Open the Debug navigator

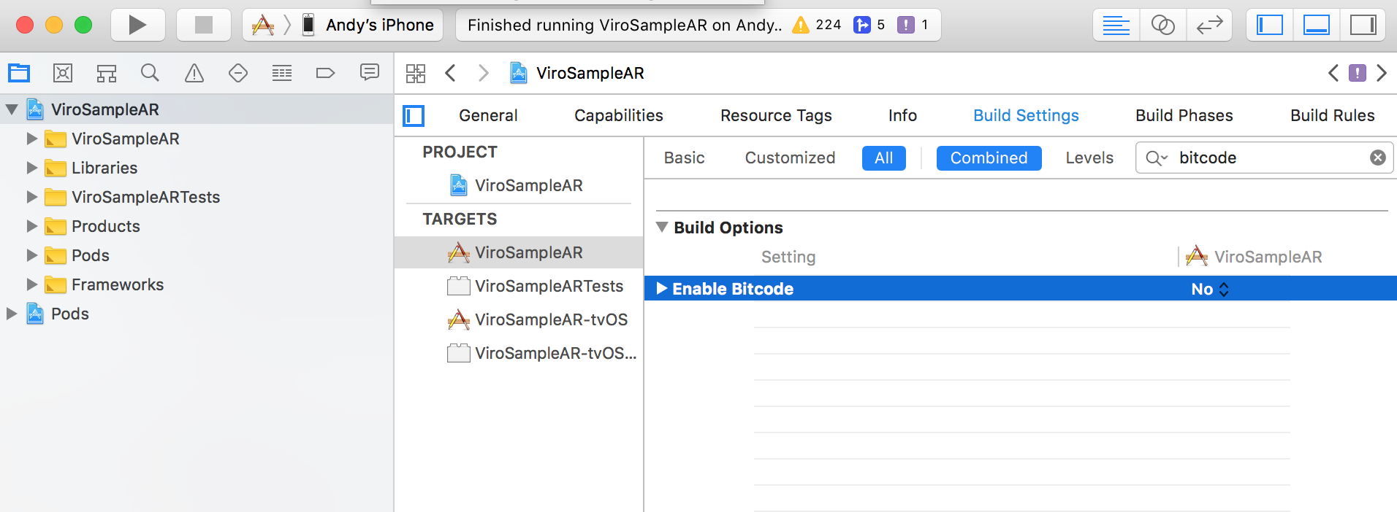(x=282, y=73)
